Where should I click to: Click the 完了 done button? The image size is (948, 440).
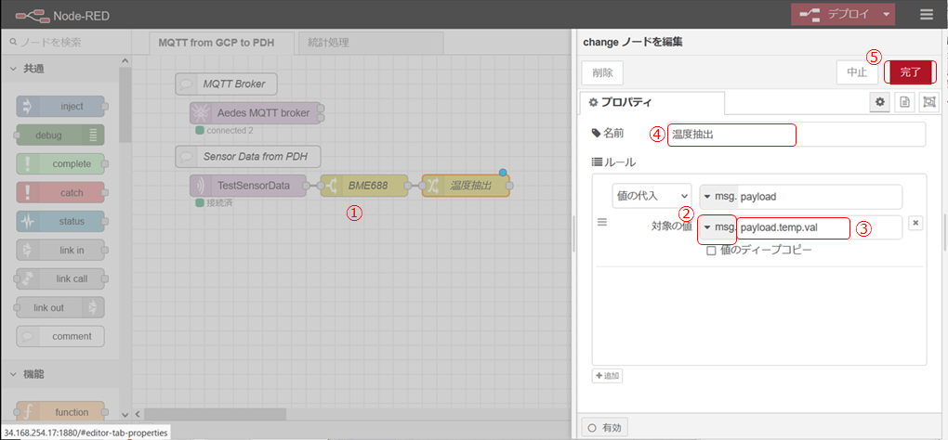coord(909,71)
